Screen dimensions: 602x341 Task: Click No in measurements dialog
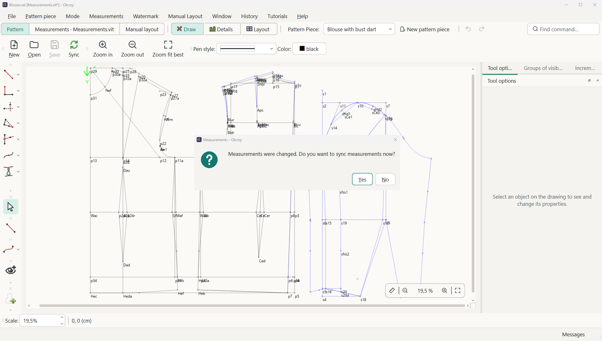(385, 179)
